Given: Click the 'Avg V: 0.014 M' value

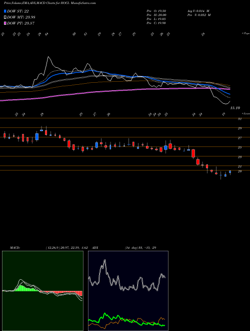Looking at the screenshot, I should coord(198,11).
